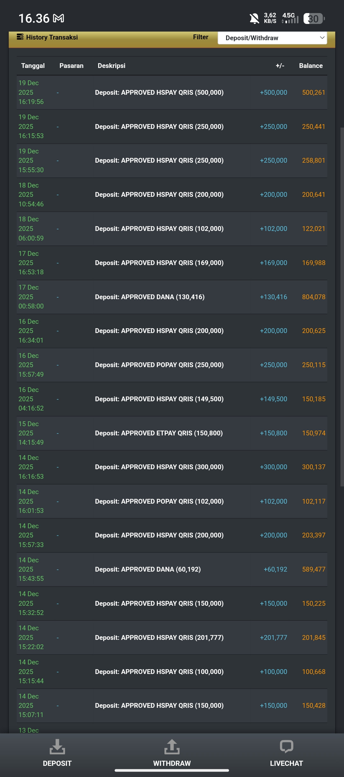Tap the WITHDRAW label in bottom bar

pos(172,763)
